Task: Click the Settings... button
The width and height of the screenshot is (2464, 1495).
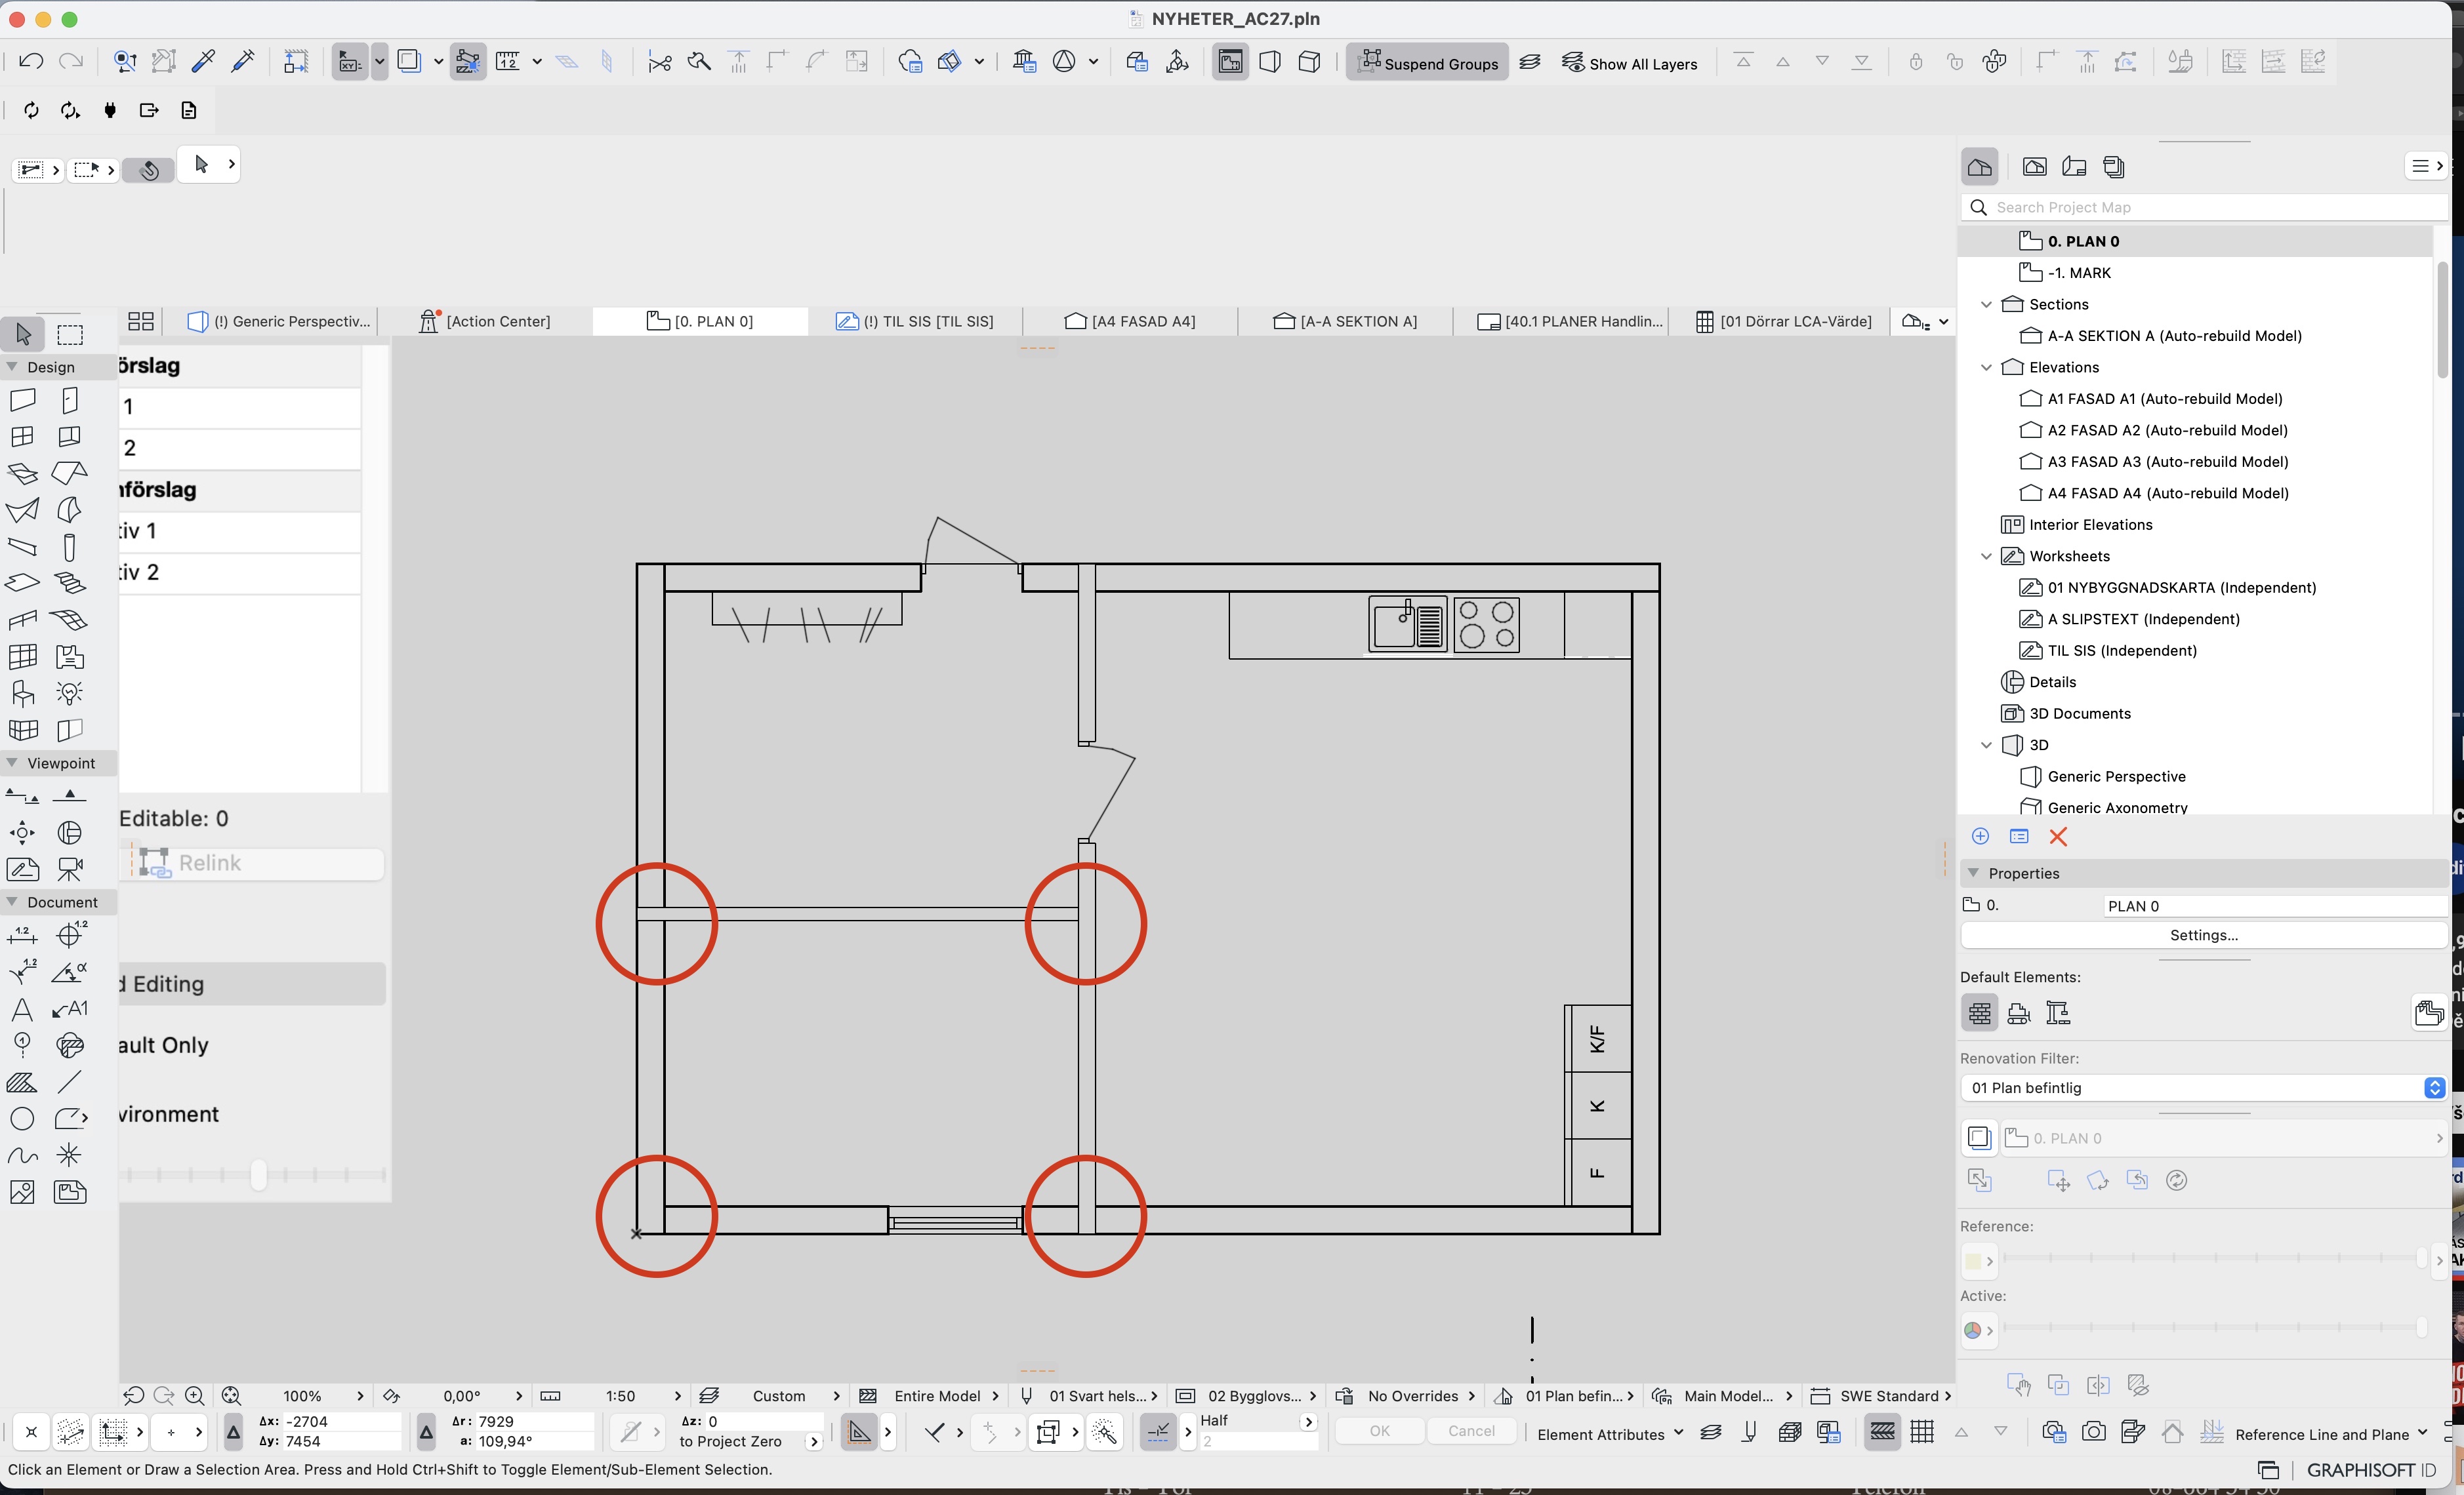Action: (2203, 934)
